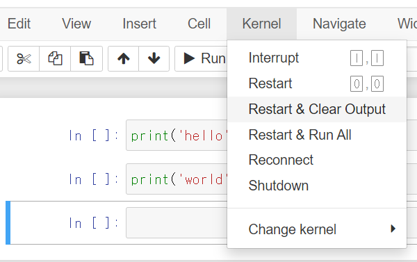Open the Edit menu
Image resolution: width=417 pixels, height=262 pixels.
[x=19, y=24]
